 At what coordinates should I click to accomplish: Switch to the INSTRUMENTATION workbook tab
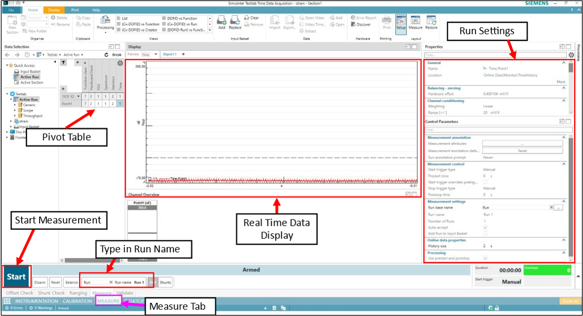coord(36,301)
